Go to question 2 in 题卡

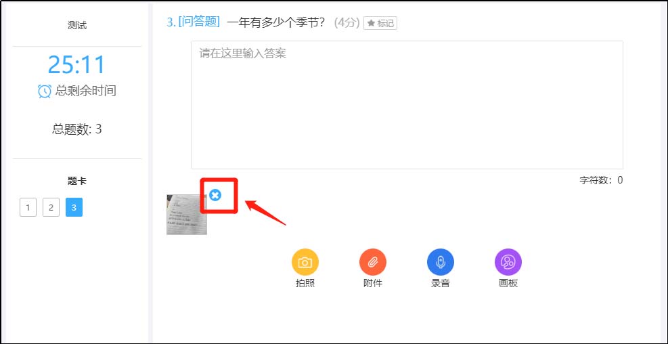(51, 208)
